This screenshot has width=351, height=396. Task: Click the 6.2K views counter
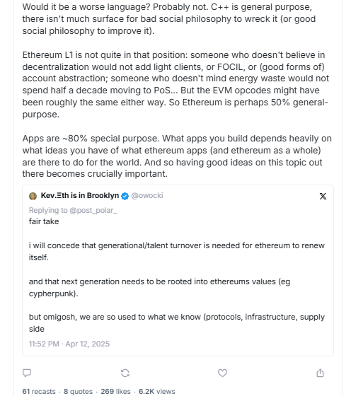pos(156,392)
